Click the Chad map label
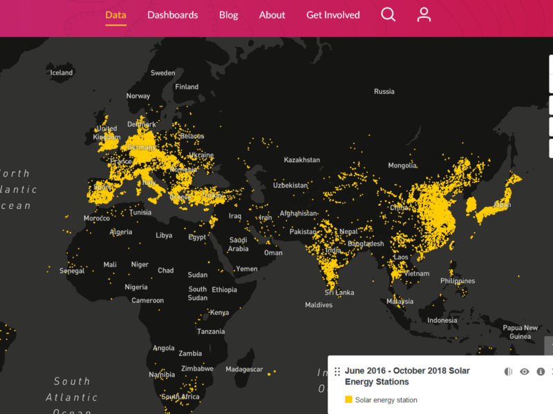The width and height of the screenshot is (553, 414). [x=165, y=270]
